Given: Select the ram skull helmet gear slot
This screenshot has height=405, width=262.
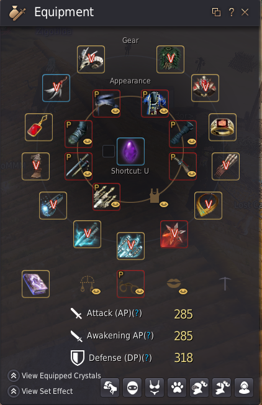Looking at the screenshot, I should coord(91,59).
